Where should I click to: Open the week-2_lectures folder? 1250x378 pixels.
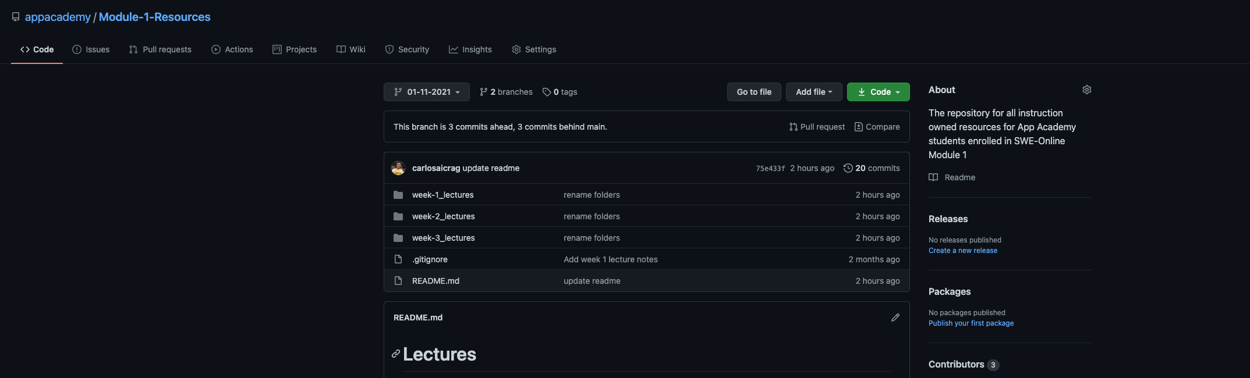[x=444, y=216]
